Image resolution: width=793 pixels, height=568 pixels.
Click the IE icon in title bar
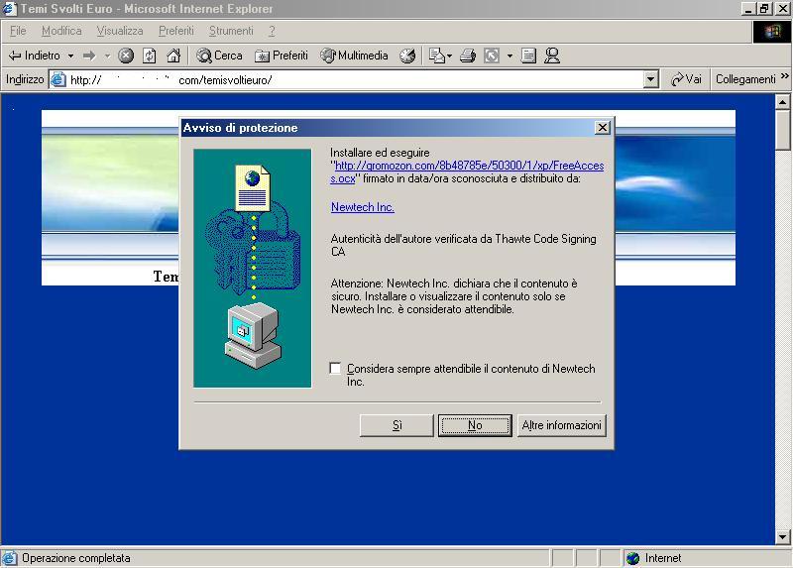[9, 9]
